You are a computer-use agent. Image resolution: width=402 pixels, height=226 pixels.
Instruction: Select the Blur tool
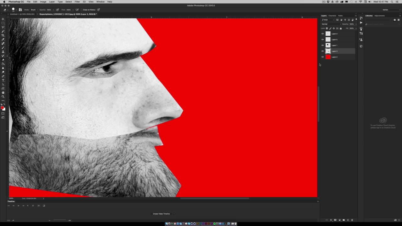(x=3, y=68)
